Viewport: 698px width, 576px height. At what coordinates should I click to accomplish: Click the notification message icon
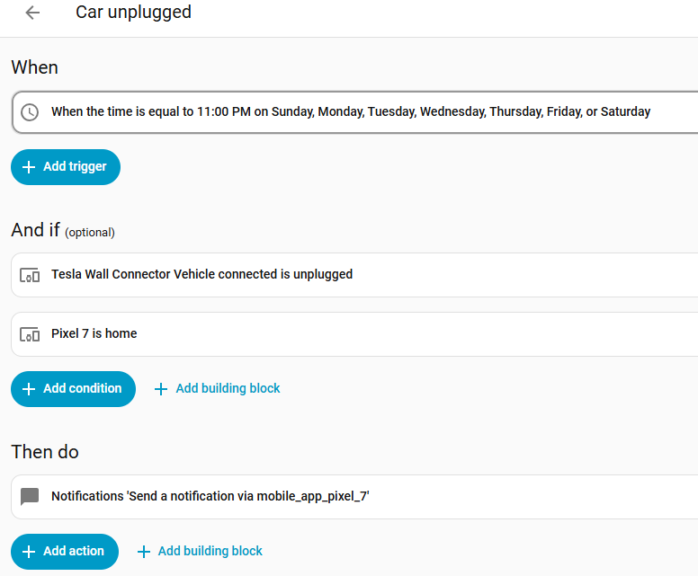30,497
